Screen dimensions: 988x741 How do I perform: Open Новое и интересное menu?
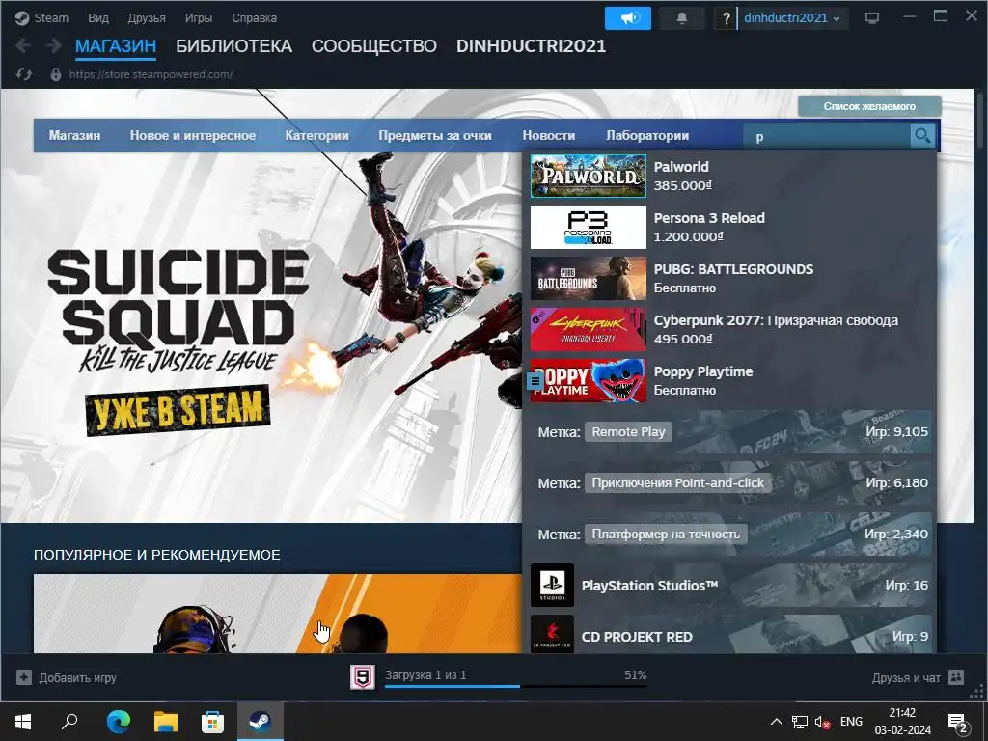pyautogui.click(x=193, y=135)
